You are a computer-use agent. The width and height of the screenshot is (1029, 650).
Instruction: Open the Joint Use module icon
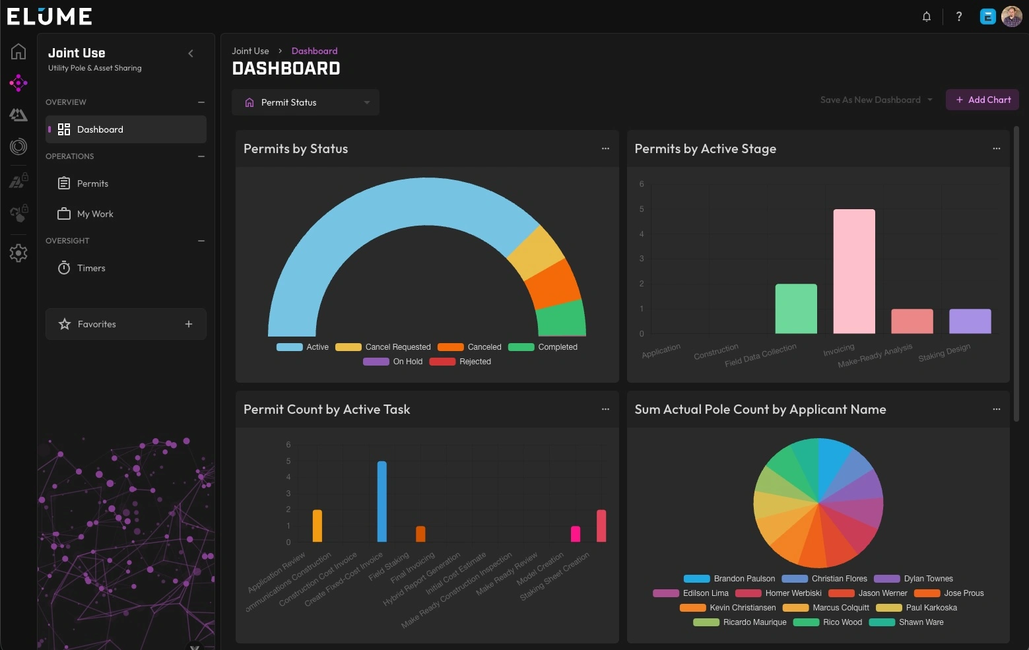[x=18, y=83]
